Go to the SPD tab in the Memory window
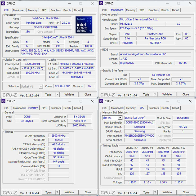 point(44,108)
